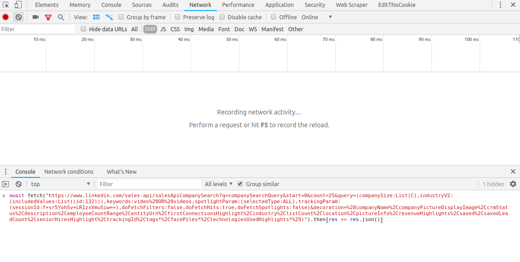Viewport: 520px width, 262px height.
Task: Open the Memory tab
Action: click(x=80, y=5)
